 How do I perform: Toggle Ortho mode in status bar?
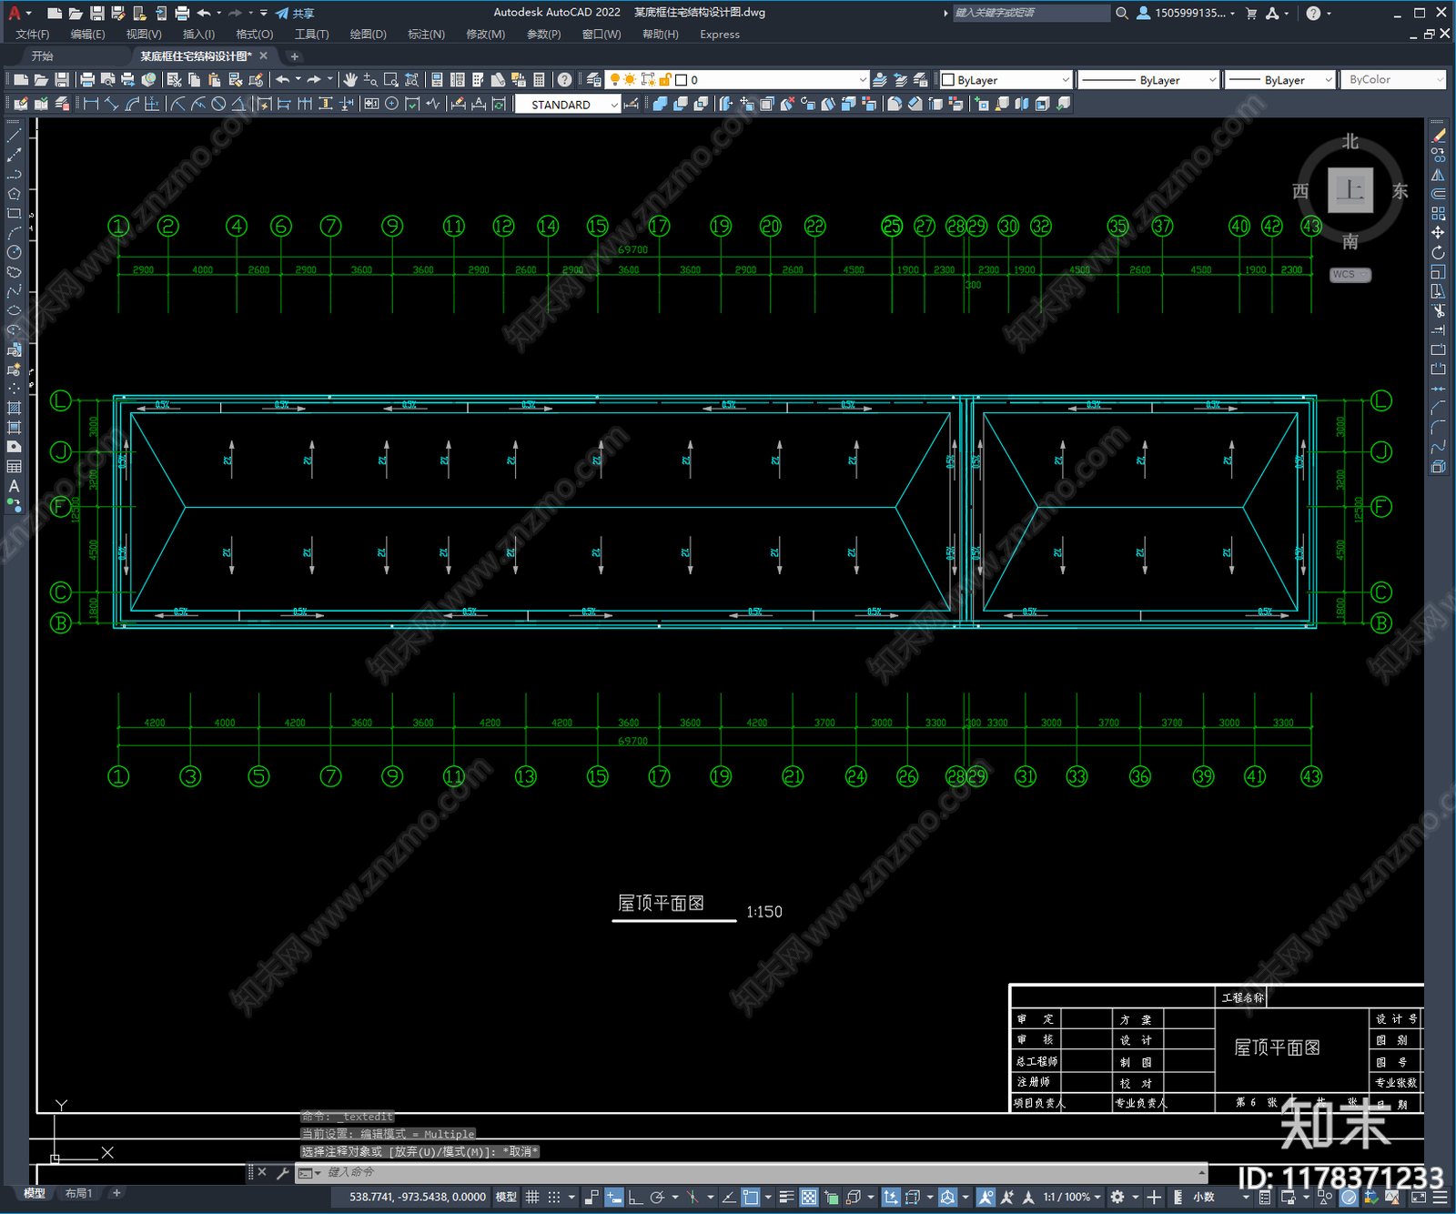point(635,1197)
